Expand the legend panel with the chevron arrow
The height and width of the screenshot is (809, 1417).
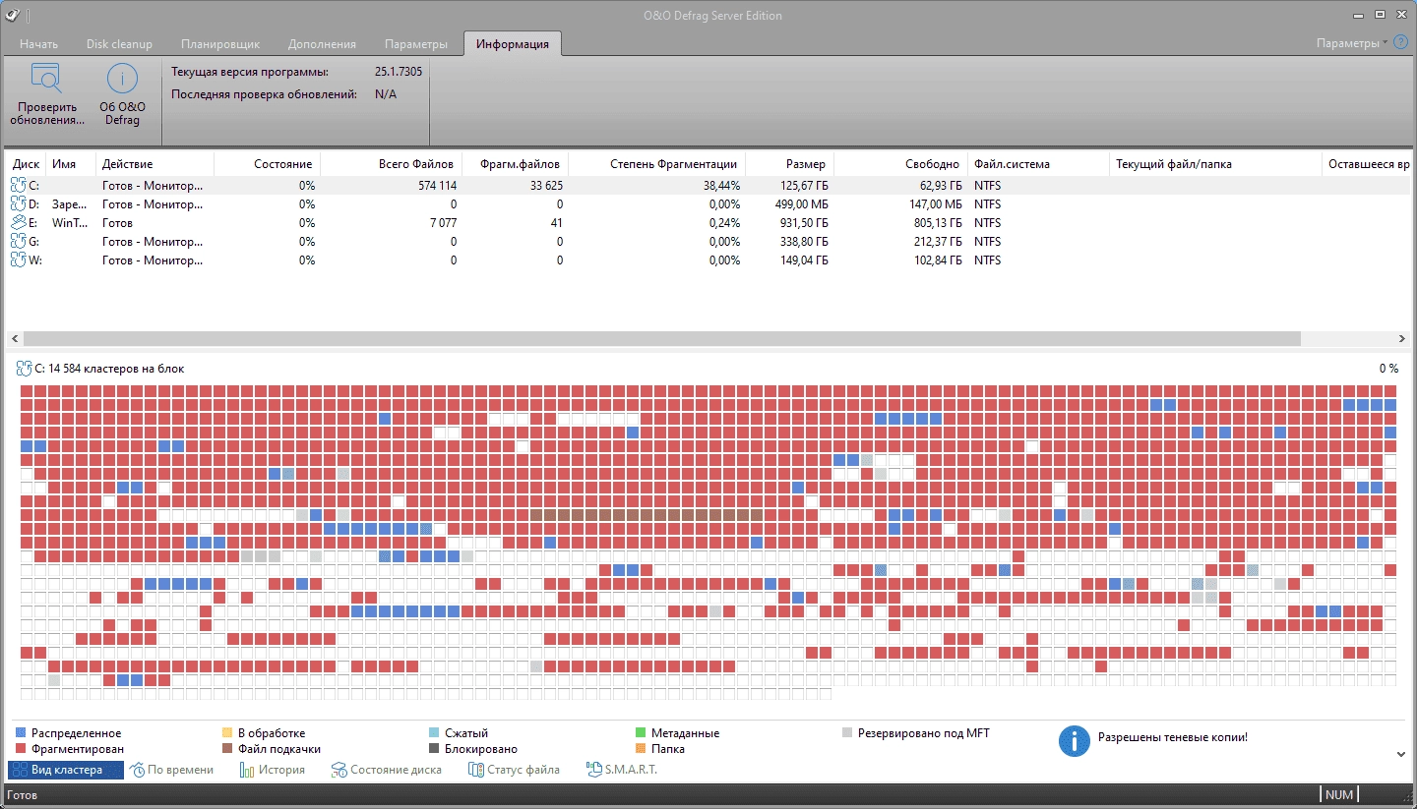(x=1401, y=754)
